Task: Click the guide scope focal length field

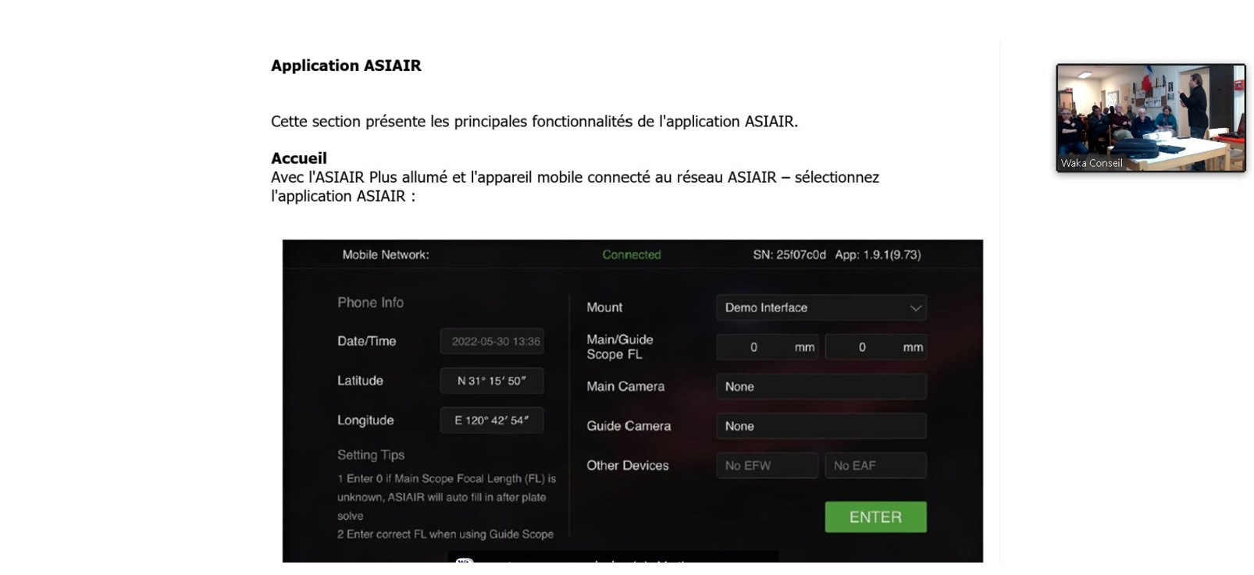Action: tap(876, 347)
